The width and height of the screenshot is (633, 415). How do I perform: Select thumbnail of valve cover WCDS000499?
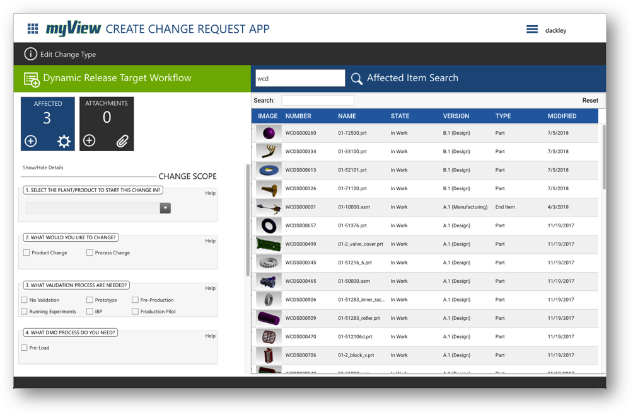tap(269, 244)
